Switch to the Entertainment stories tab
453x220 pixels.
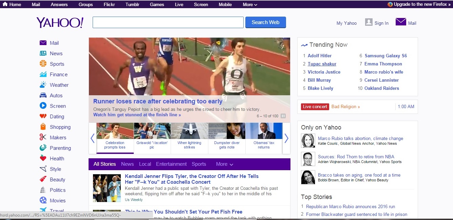171,164
